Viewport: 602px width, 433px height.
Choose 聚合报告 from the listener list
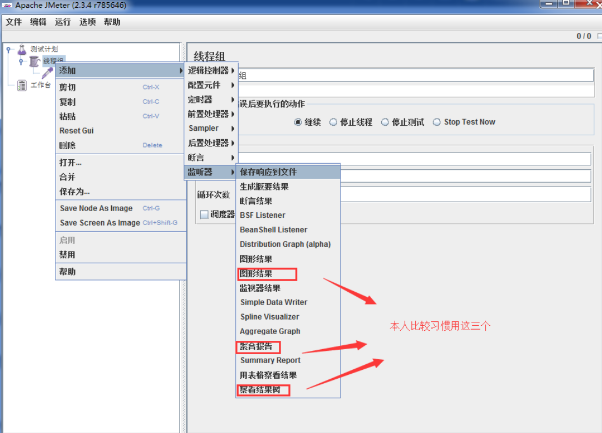point(256,346)
